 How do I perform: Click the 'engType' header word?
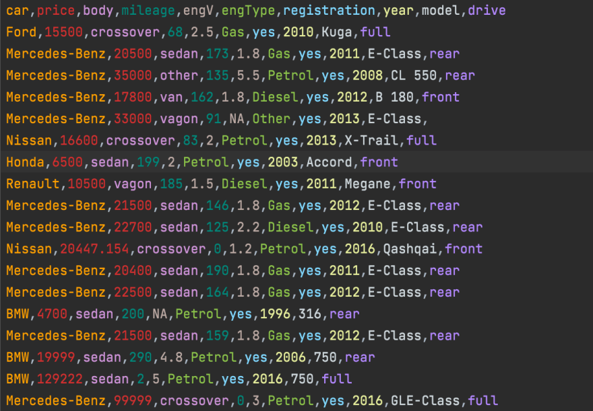248,11
